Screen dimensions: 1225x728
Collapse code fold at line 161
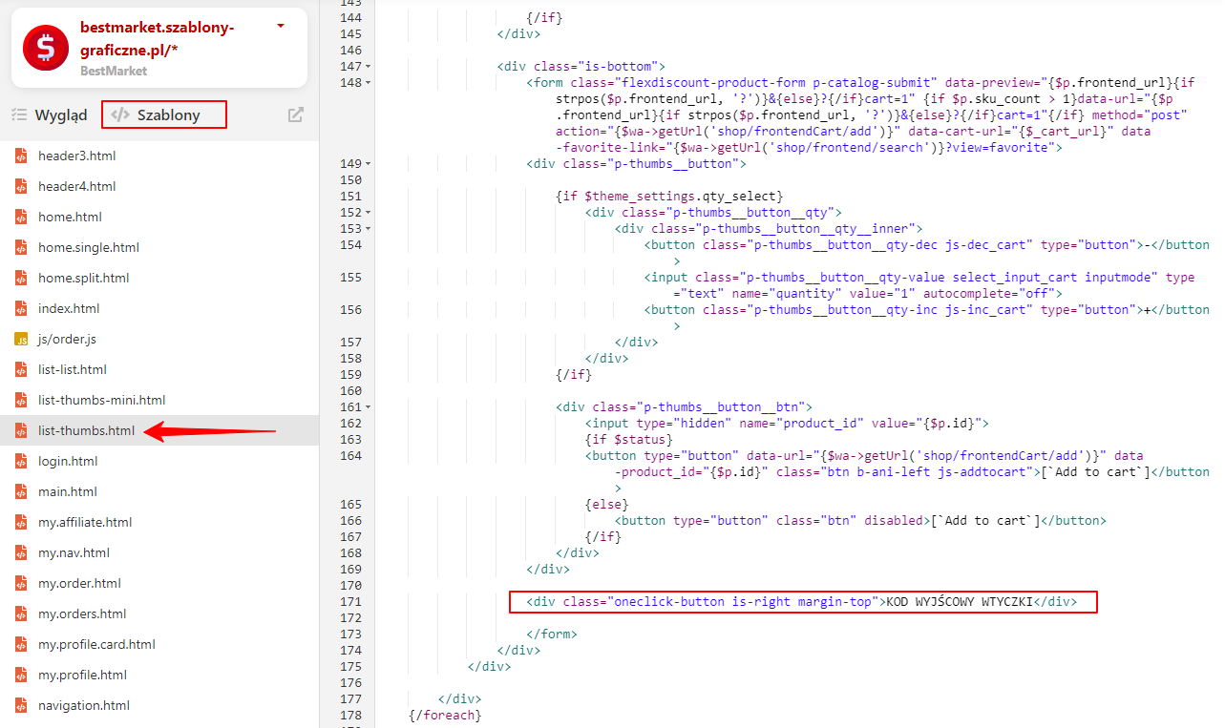pos(368,407)
